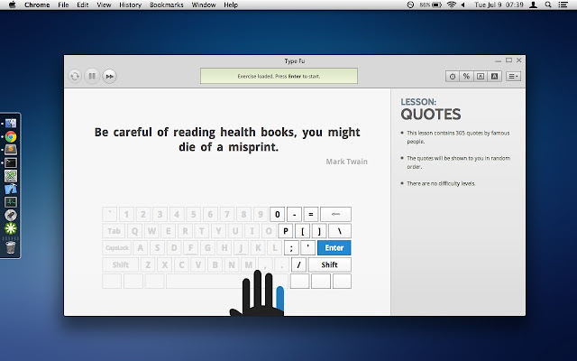577x361 pixels.
Task: Open Sublime Text from the dock
Action: (x=11, y=150)
